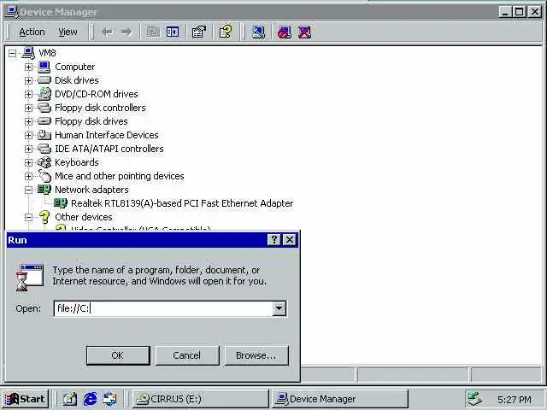
Task: Open the View menu
Action: 68,32
